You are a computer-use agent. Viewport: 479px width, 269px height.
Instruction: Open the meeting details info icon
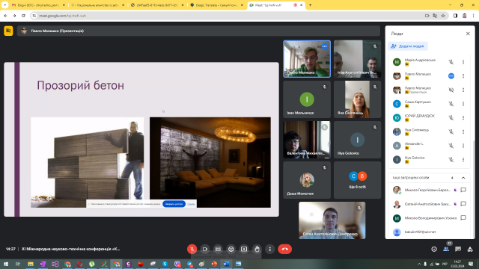coord(434,249)
